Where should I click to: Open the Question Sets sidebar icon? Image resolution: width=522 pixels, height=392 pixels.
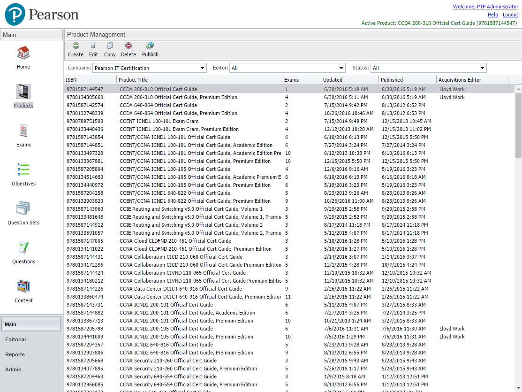(23, 208)
